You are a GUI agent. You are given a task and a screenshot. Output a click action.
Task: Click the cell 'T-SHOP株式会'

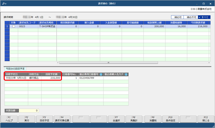tap(47, 26)
